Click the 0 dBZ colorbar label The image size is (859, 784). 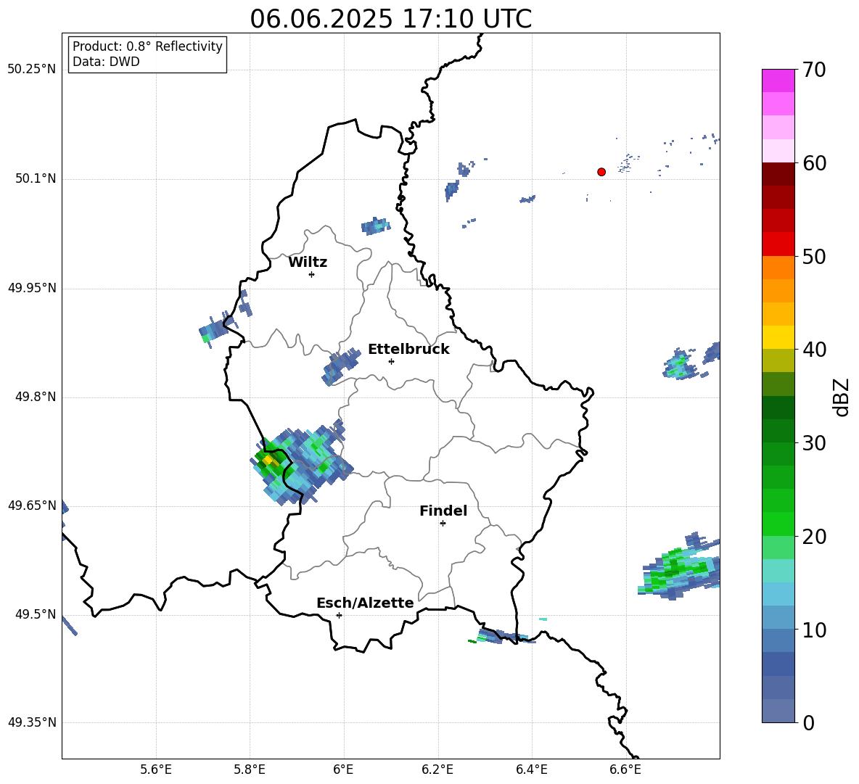[x=808, y=722]
